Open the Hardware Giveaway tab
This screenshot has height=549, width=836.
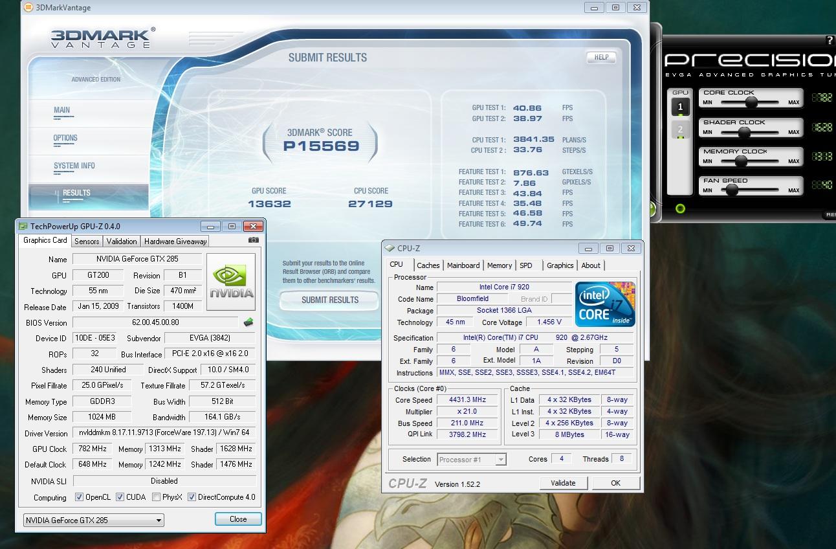pyautogui.click(x=175, y=241)
